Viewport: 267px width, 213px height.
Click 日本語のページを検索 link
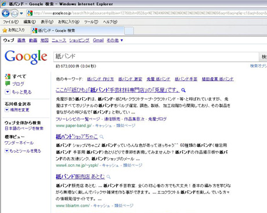[24, 128]
